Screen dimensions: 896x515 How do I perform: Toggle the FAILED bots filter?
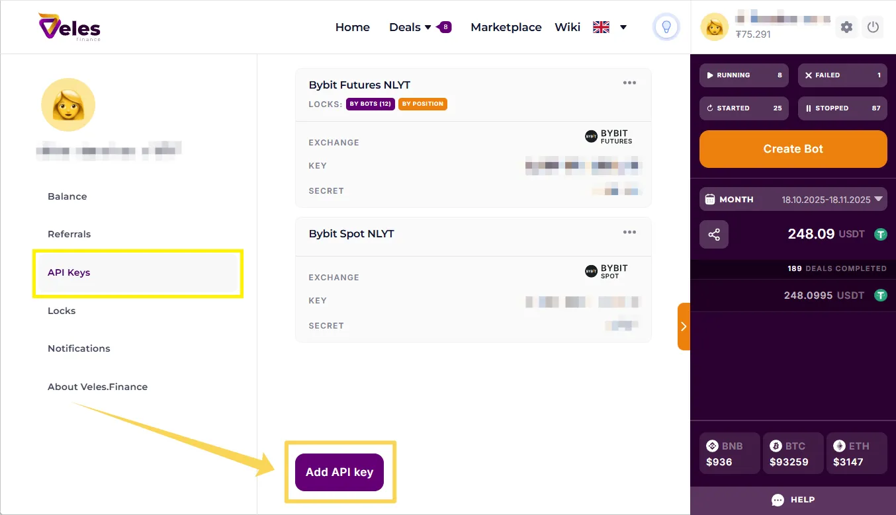(842, 75)
